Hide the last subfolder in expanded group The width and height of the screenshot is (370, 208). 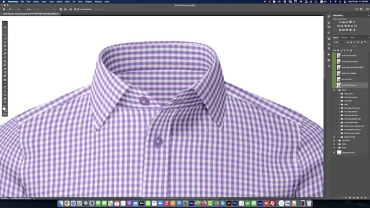coord(334,137)
